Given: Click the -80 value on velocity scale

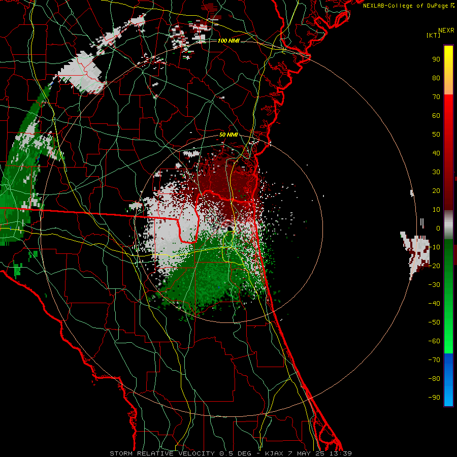Looking at the screenshot, I should [x=434, y=379].
